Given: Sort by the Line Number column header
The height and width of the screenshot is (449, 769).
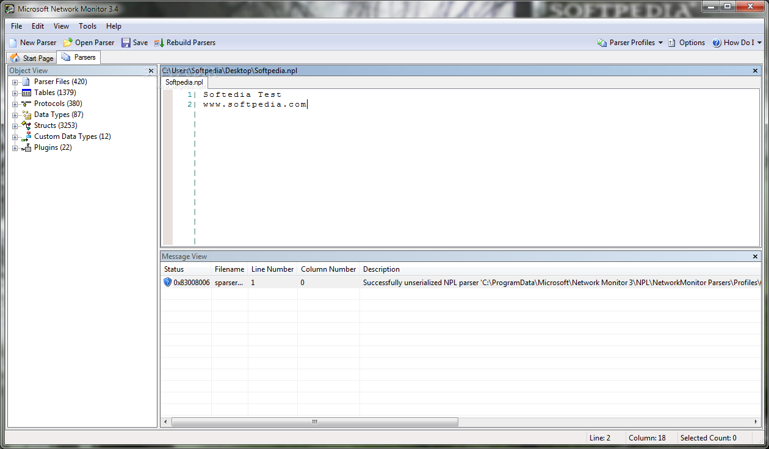Looking at the screenshot, I should tap(273, 269).
